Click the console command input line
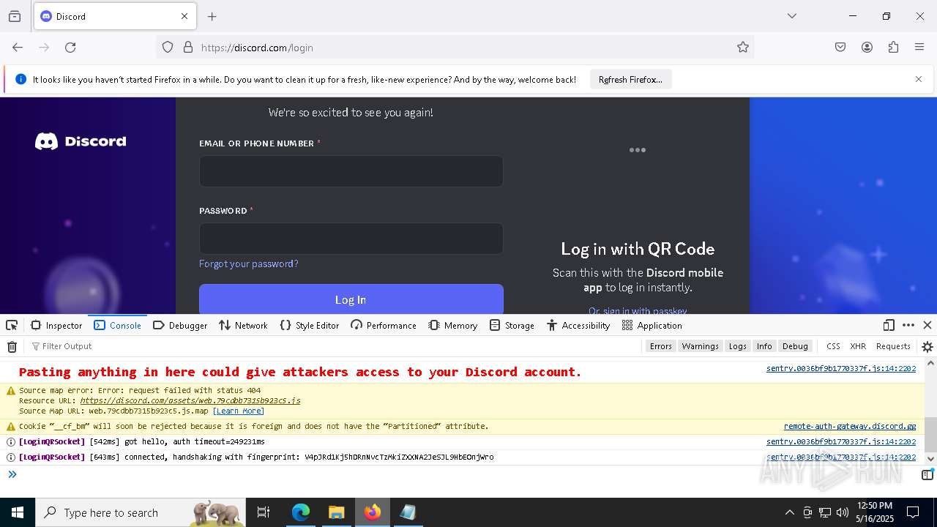Viewport: 937px width, 527px height. point(468,474)
